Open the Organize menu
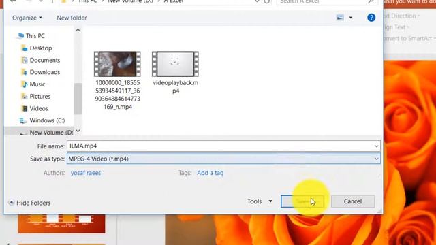The image size is (436, 245). pyautogui.click(x=27, y=18)
